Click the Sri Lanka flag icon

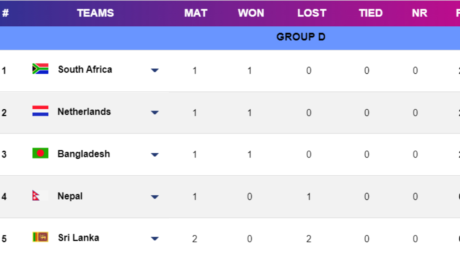[40, 237]
